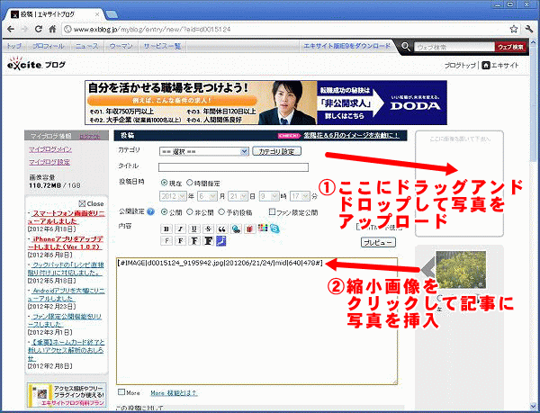Click the Skype icon in the editor toolbar

coord(274,229)
